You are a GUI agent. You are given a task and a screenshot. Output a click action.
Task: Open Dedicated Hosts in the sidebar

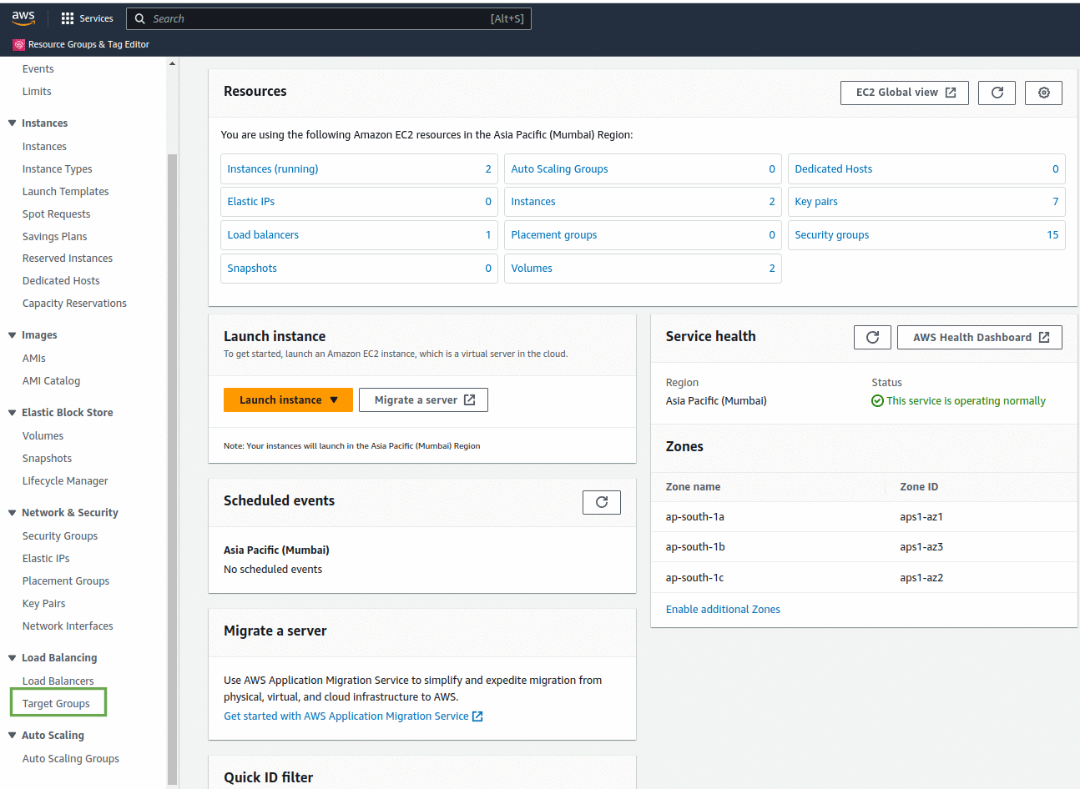click(61, 280)
